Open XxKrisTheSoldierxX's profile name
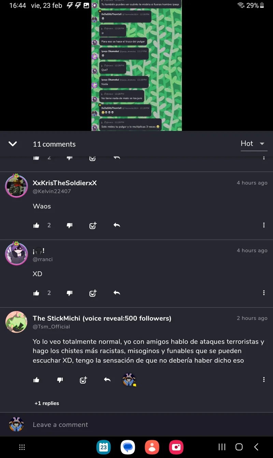273x458 pixels. [x=65, y=183]
